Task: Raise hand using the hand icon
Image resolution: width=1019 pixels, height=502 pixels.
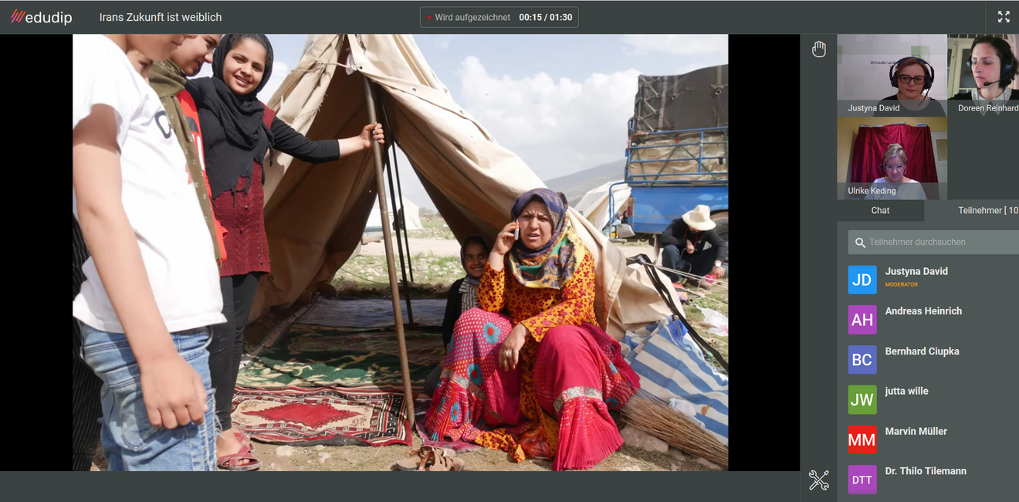Action: [818, 49]
